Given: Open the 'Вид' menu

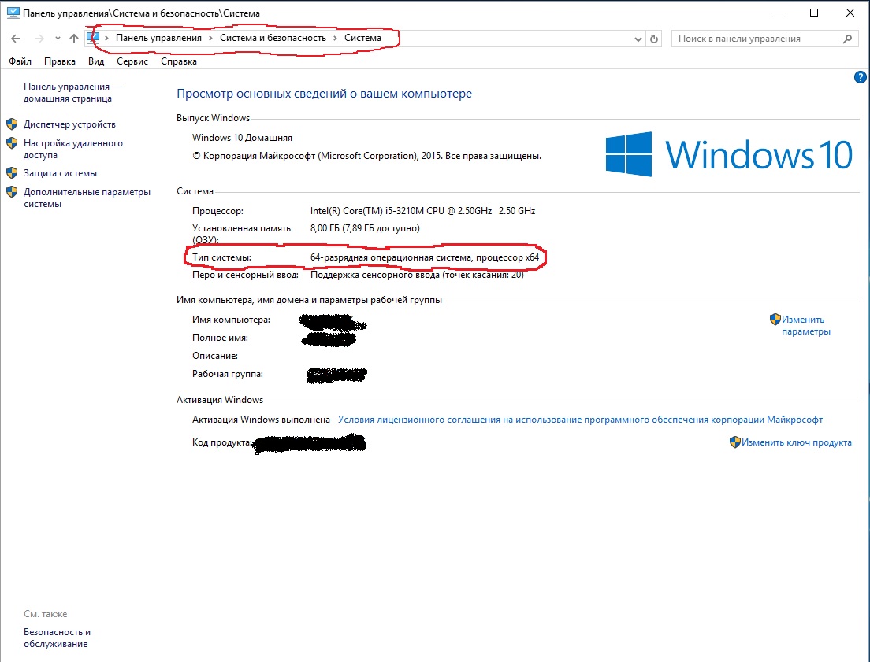Looking at the screenshot, I should tap(96, 61).
